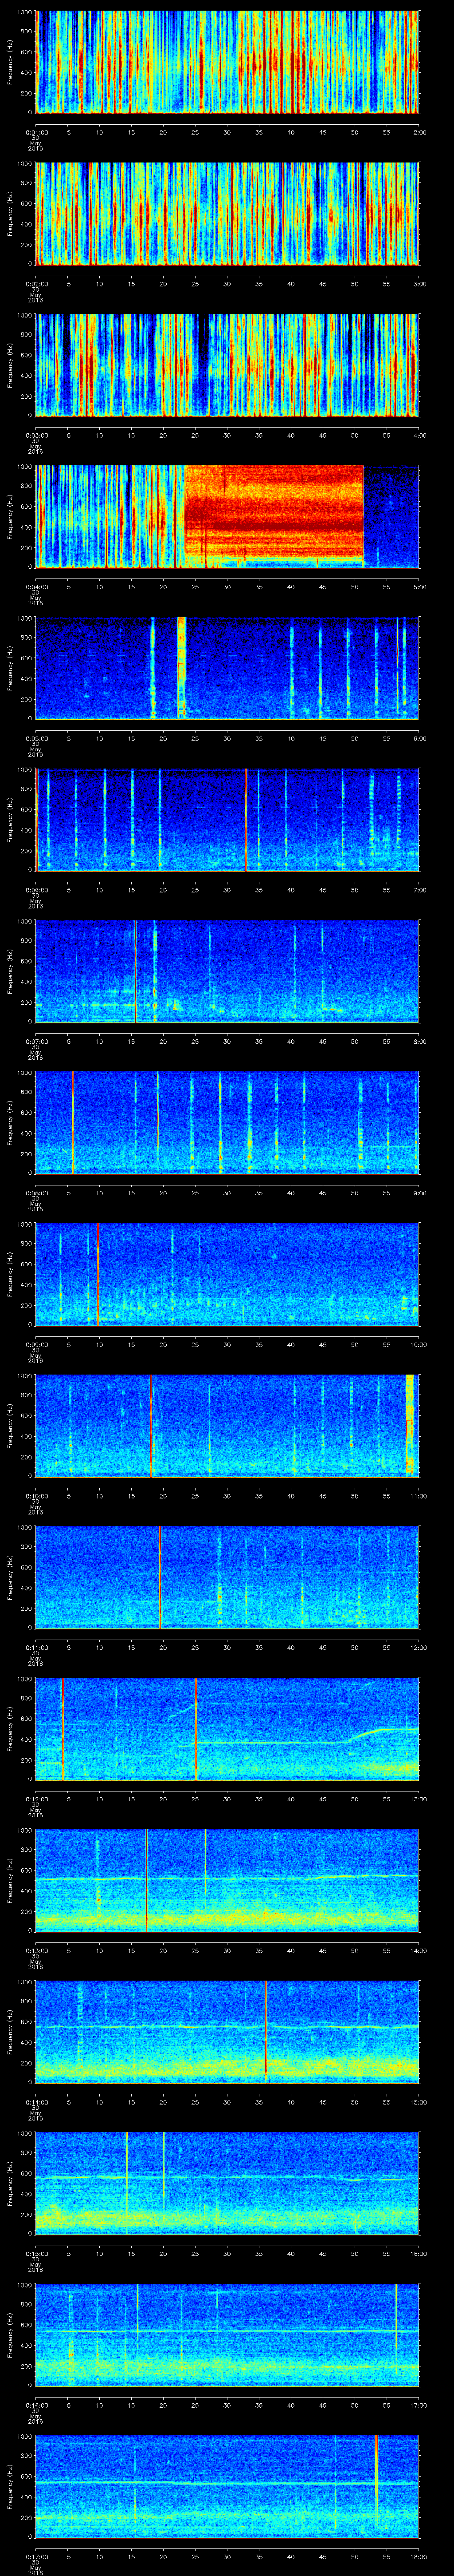454x2576 pixels.
Task: Open the spectrogram panel starting at 0:02:00
Action: point(227,213)
